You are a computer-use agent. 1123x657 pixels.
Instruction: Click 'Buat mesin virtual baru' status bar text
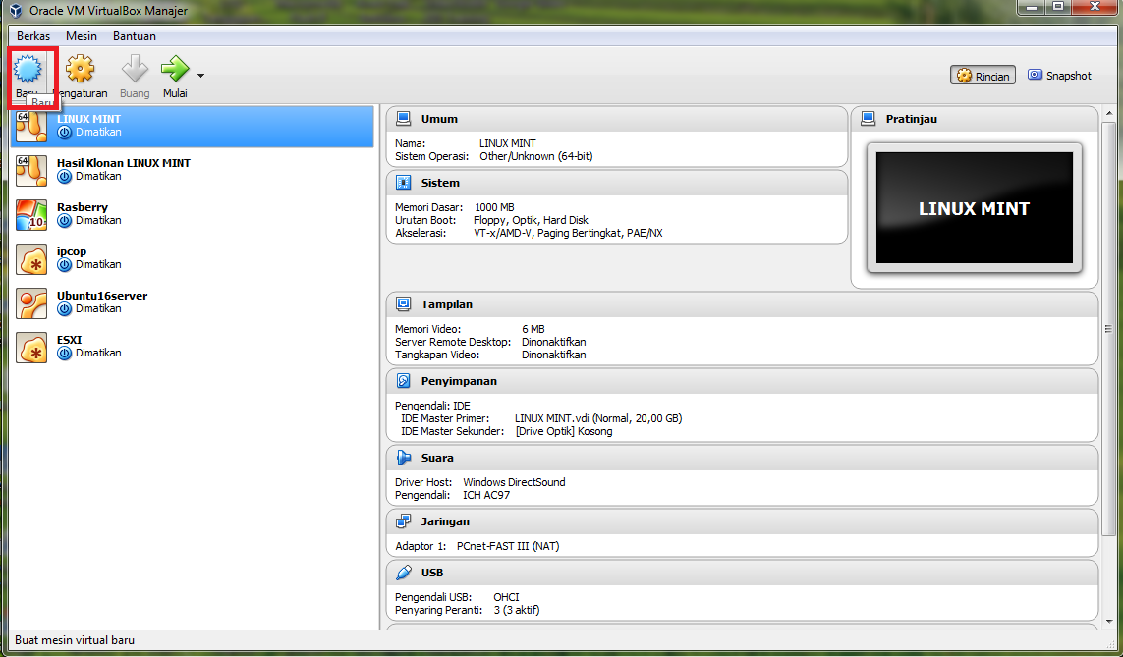pos(75,640)
